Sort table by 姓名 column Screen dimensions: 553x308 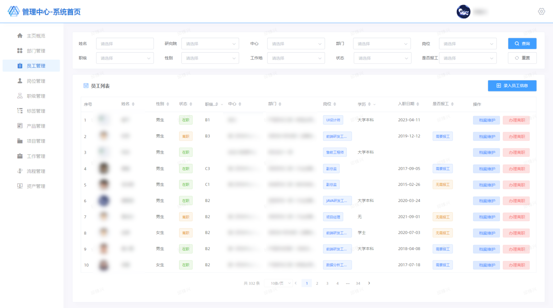(x=133, y=104)
